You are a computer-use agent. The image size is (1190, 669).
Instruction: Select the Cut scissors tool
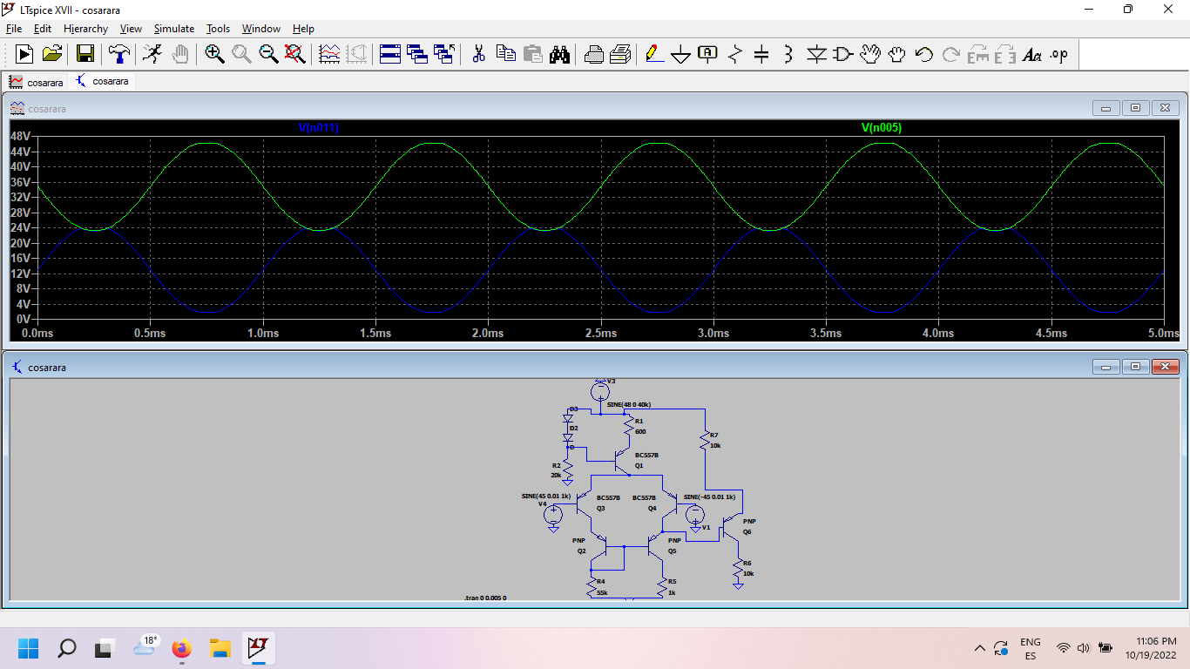tap(478, 54)
